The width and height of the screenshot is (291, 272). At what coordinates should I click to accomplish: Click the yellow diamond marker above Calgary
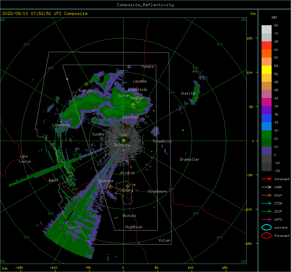click(x=128, y=186)
